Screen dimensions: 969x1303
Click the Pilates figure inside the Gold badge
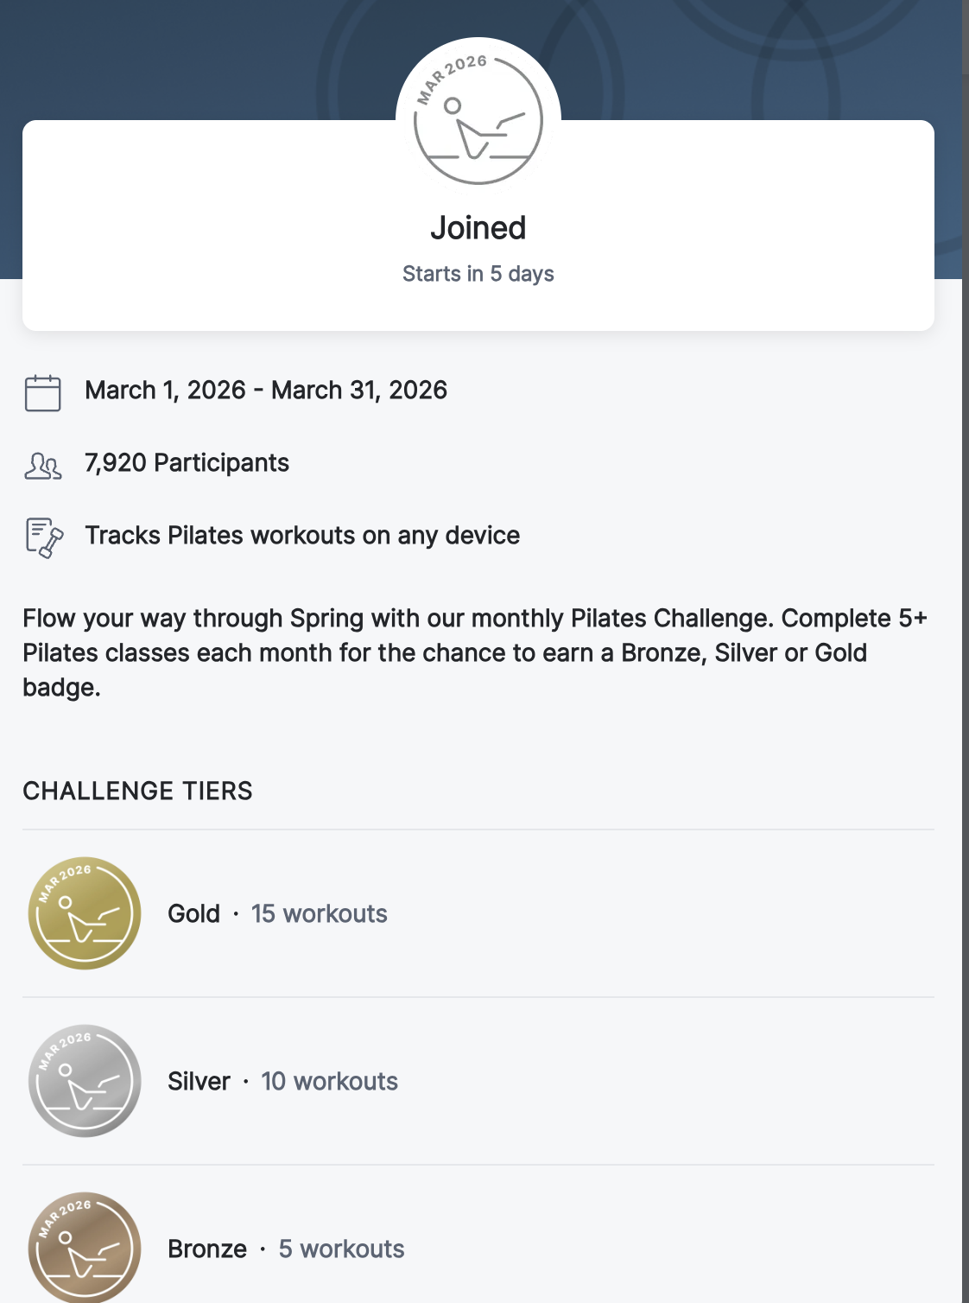[x=84, y=920]
